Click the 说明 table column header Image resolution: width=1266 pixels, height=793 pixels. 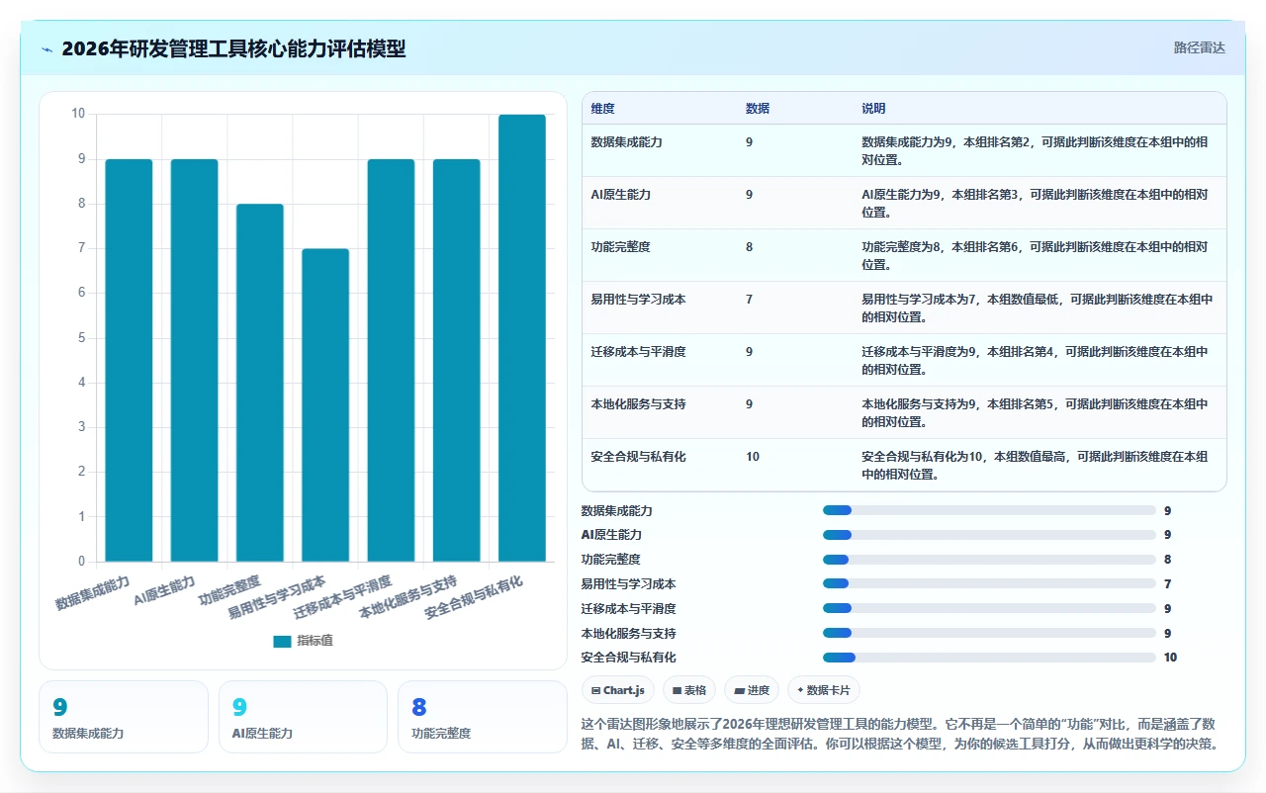pos(1040,108)
